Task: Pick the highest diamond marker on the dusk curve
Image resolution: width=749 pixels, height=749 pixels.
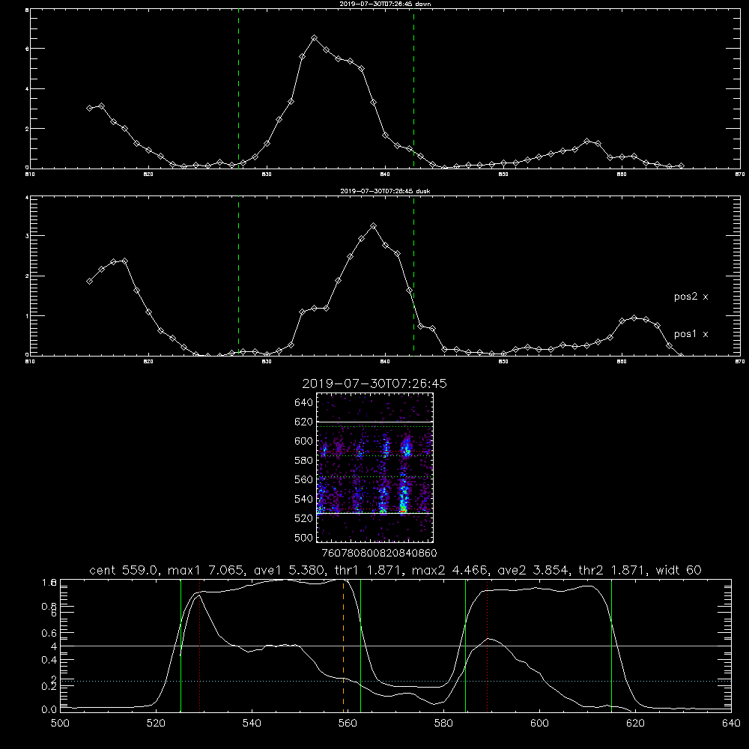Action: pos(374,226)
